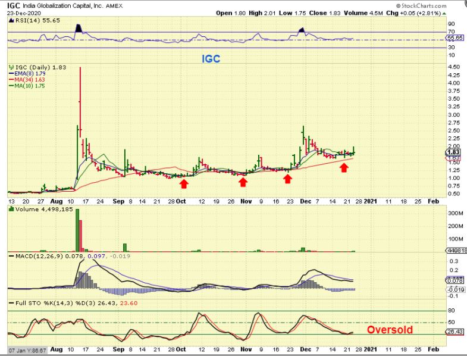
Task: Click the blue EMA(8) line swatch
Action: tap(12, 74)
